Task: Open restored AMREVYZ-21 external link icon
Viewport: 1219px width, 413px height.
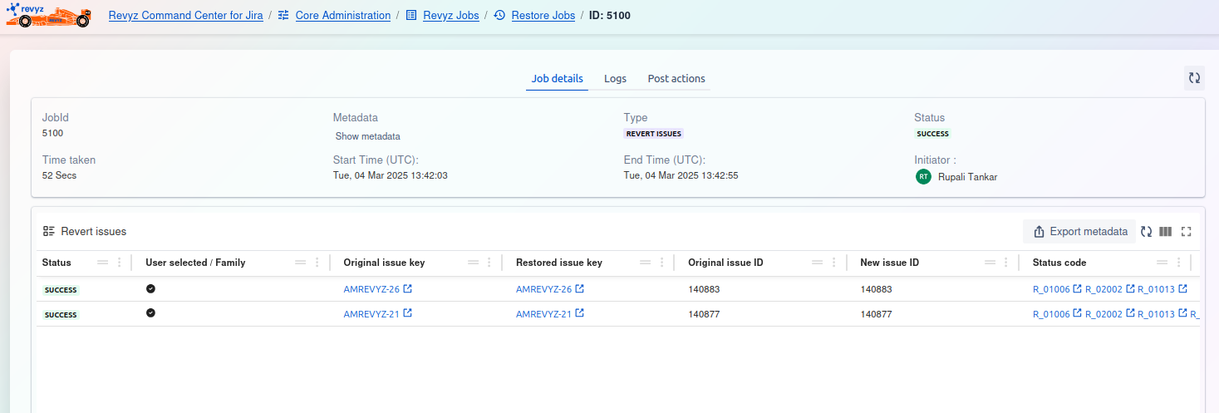Action: tap(580, 314)
